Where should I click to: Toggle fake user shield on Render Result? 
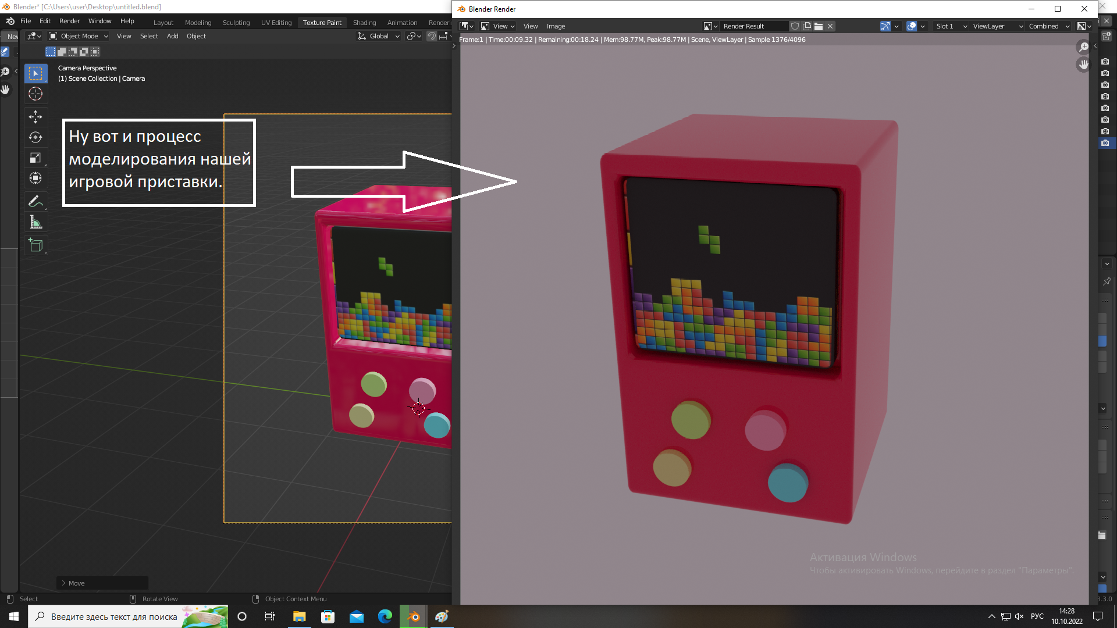coord(795,26)
